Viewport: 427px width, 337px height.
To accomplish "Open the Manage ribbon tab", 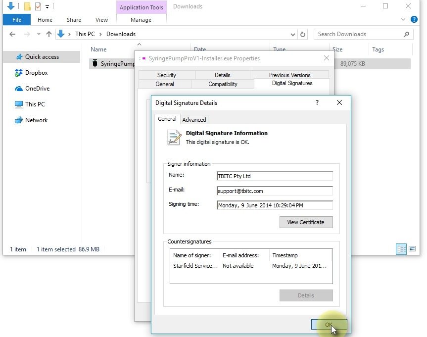I will coord(141,20).
